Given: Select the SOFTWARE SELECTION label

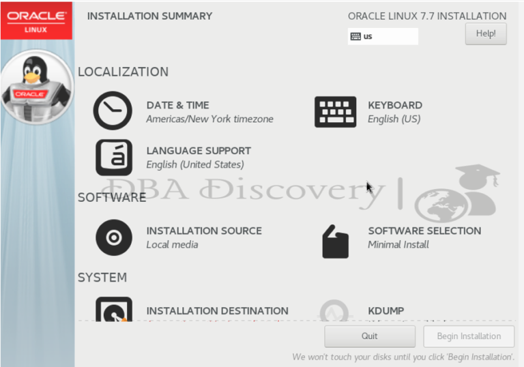Looking at the screenshot, I should (x=425, y=231).
